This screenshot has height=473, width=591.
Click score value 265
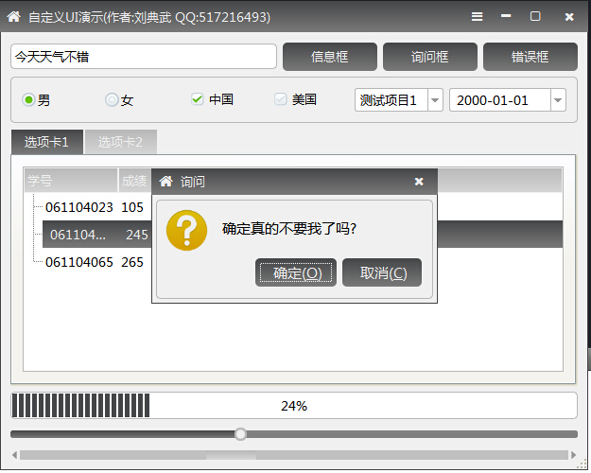coord(132,262)
